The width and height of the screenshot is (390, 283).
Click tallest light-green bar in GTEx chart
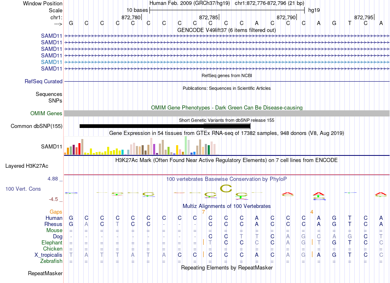[x=186, y=146]
